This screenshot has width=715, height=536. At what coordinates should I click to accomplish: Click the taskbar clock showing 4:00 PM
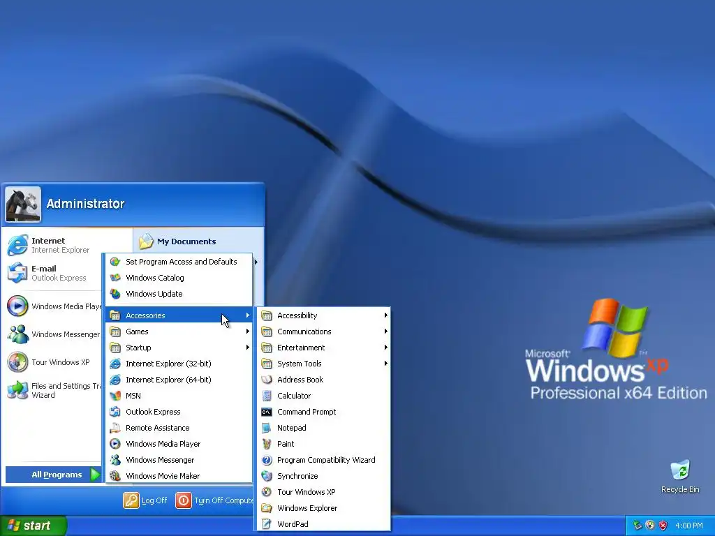689,526
